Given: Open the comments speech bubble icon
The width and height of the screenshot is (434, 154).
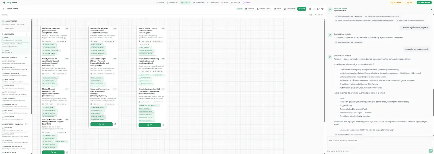Looking at the screenshot, I should pos(318,9).
